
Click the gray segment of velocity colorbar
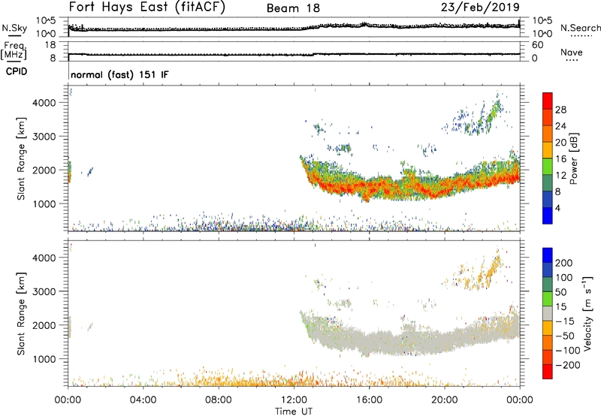[548, 313]
